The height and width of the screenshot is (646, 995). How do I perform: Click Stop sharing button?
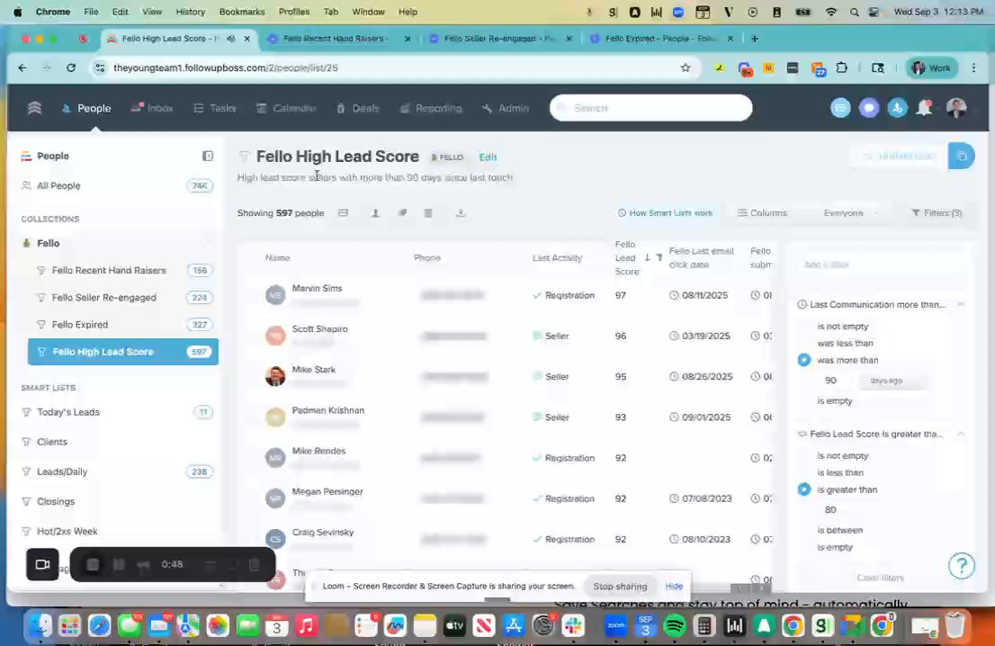(x=620, y=587)
